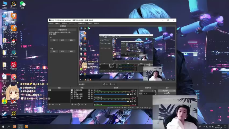Open the WeChat (微信) desktop icon

pos(23,5)
